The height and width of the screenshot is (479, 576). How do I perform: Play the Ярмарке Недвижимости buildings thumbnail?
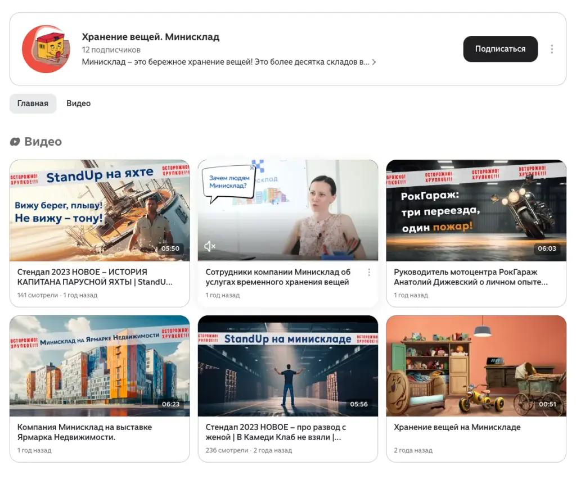[x=100, y=366]
